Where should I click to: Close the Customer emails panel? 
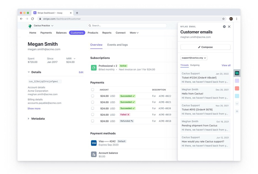click(229, 27)
